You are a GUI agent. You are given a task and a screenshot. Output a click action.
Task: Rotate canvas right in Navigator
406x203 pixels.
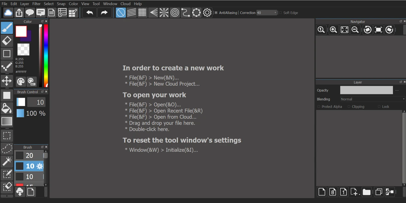(389, 30)
